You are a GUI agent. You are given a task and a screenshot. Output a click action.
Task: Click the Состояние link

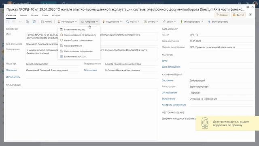click(x=168, y=80)
